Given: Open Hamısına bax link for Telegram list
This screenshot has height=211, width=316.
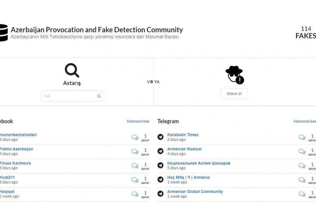Looking at the screenshot, I should [x=305, y=121].
